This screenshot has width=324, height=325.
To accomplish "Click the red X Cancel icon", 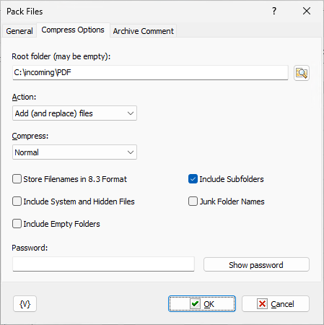I will click(x=262, y=304).
